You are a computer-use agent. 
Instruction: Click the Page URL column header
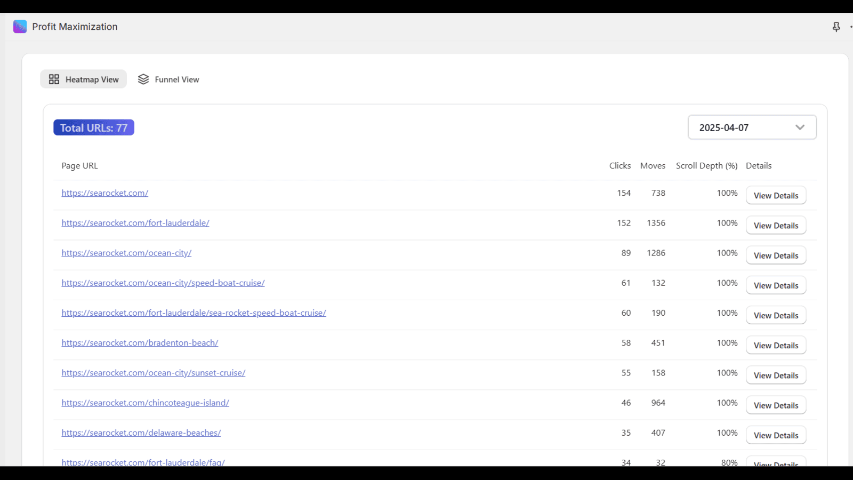pos(79,166)
